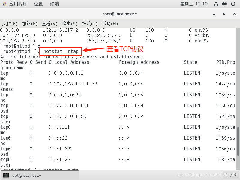The width and height of the screenshot is (240, 180).
Task: Click the 192.168.122.0 route destination
Action: point(17,35)
